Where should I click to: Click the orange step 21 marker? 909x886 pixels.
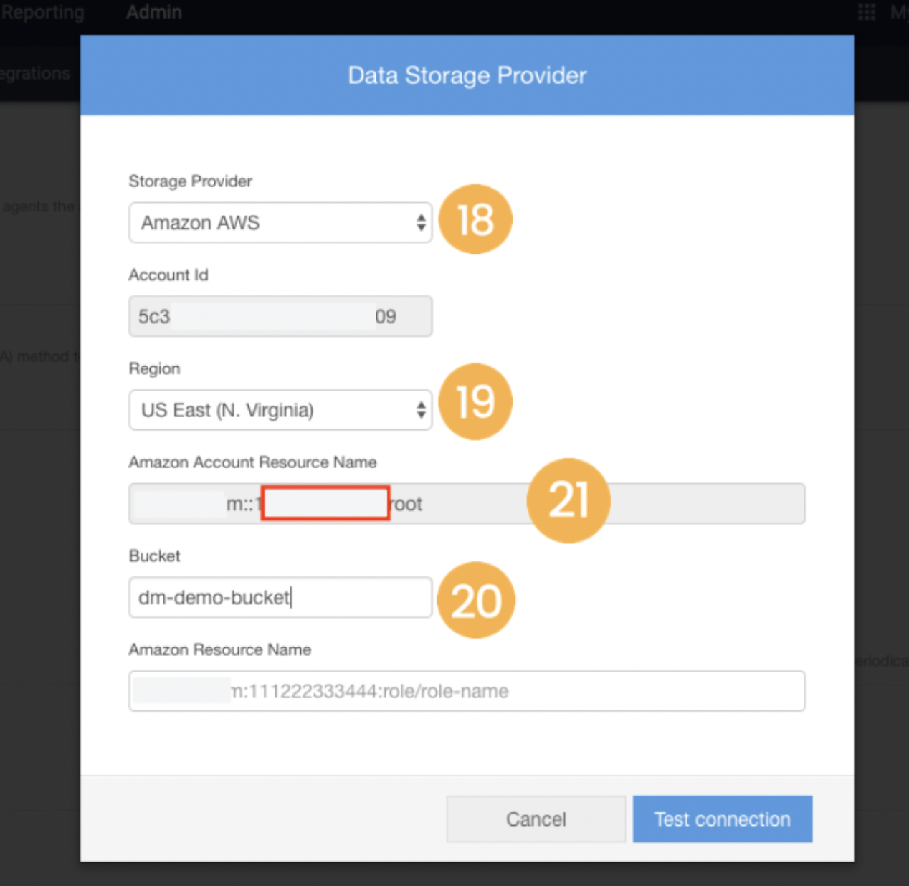pos(568,500)
